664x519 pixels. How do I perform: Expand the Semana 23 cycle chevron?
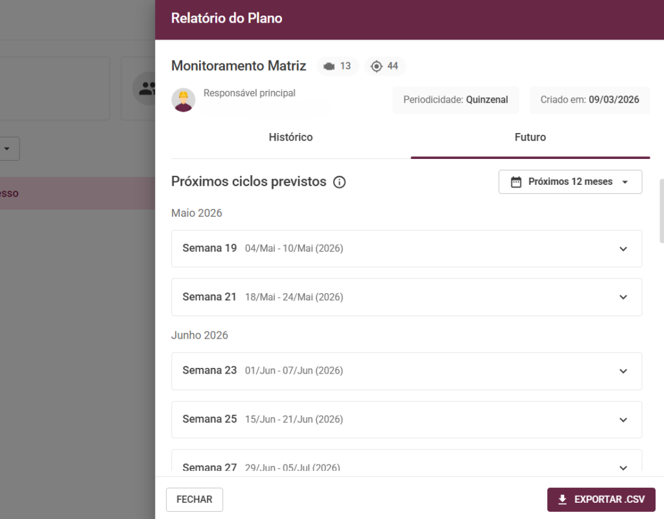623,371
